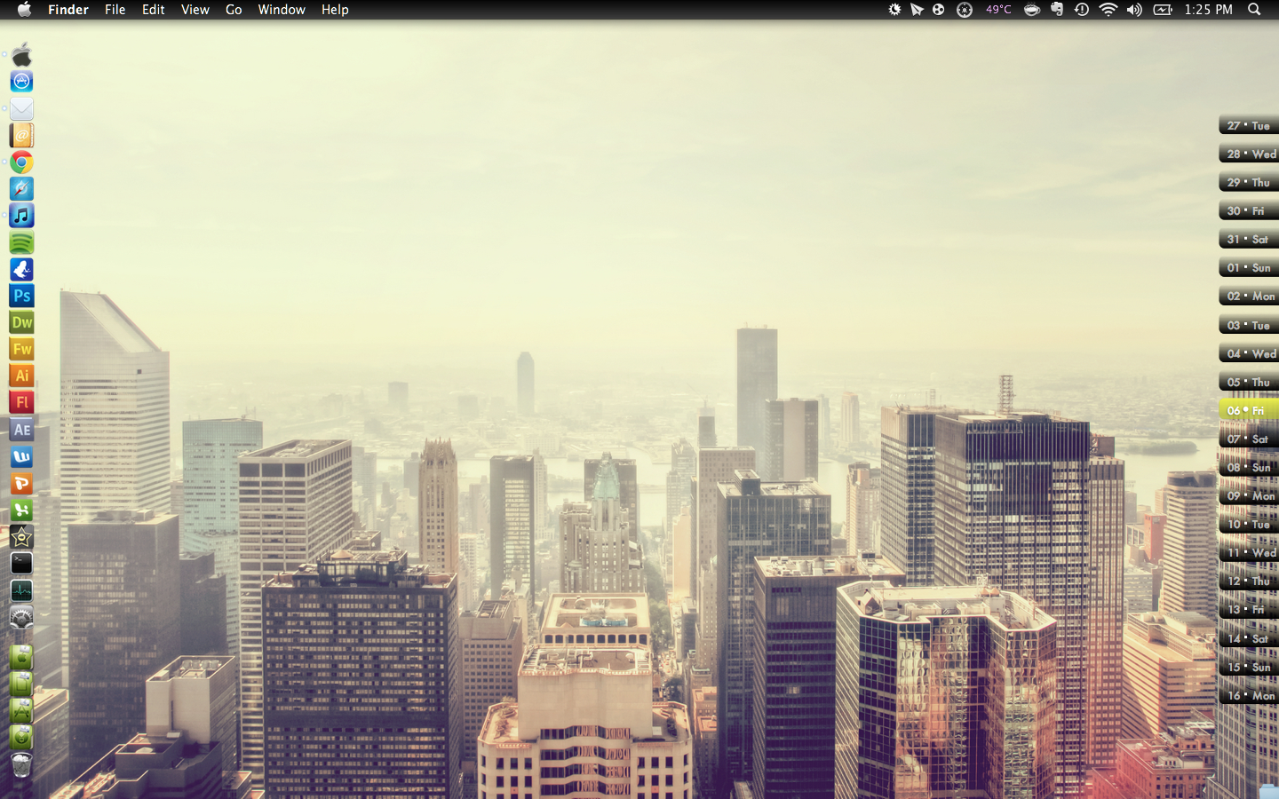Open Terminal from the Dock
The width and height of the screenshot is (1279, 799).
pyautogui.click(x=21, y=563)
